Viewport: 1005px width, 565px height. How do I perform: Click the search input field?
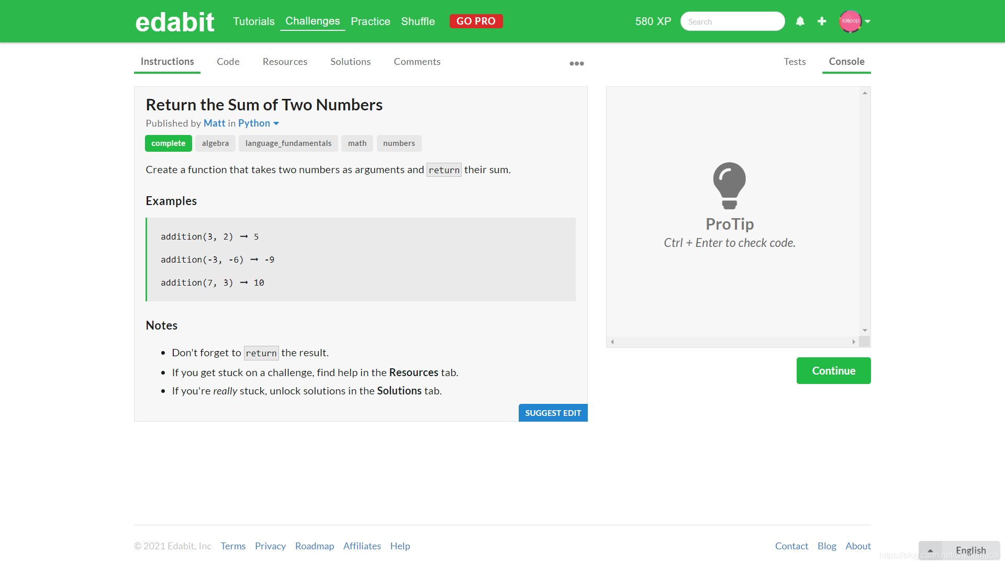pyautogui.click(x=731, y=21)
